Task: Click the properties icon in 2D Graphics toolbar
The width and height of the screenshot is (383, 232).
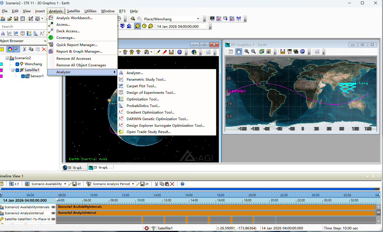Action: tap(230, 51)
